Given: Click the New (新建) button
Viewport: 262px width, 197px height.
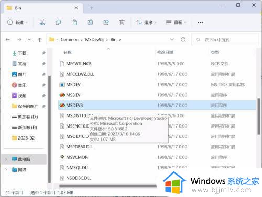Looking at the screenshot, I should [17, 22].
